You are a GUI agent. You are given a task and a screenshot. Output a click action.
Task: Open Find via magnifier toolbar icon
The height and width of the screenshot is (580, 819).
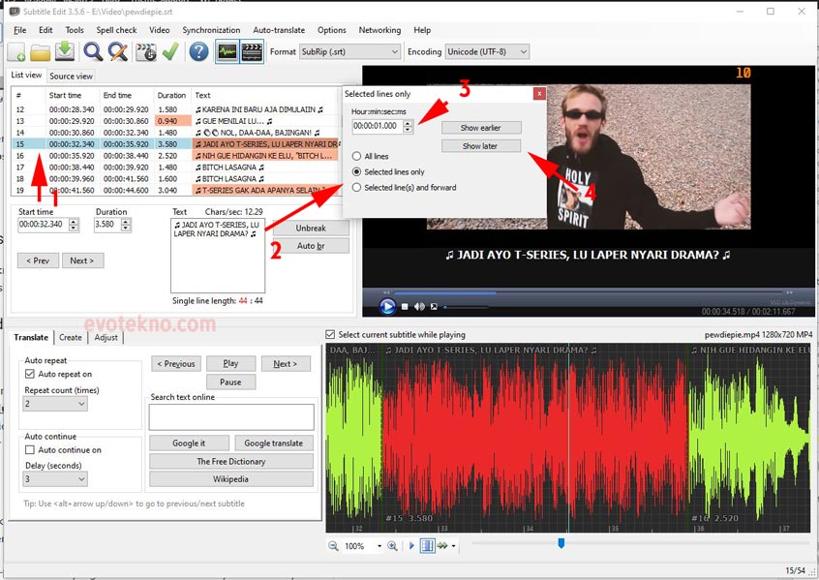(x=93, y=52)
